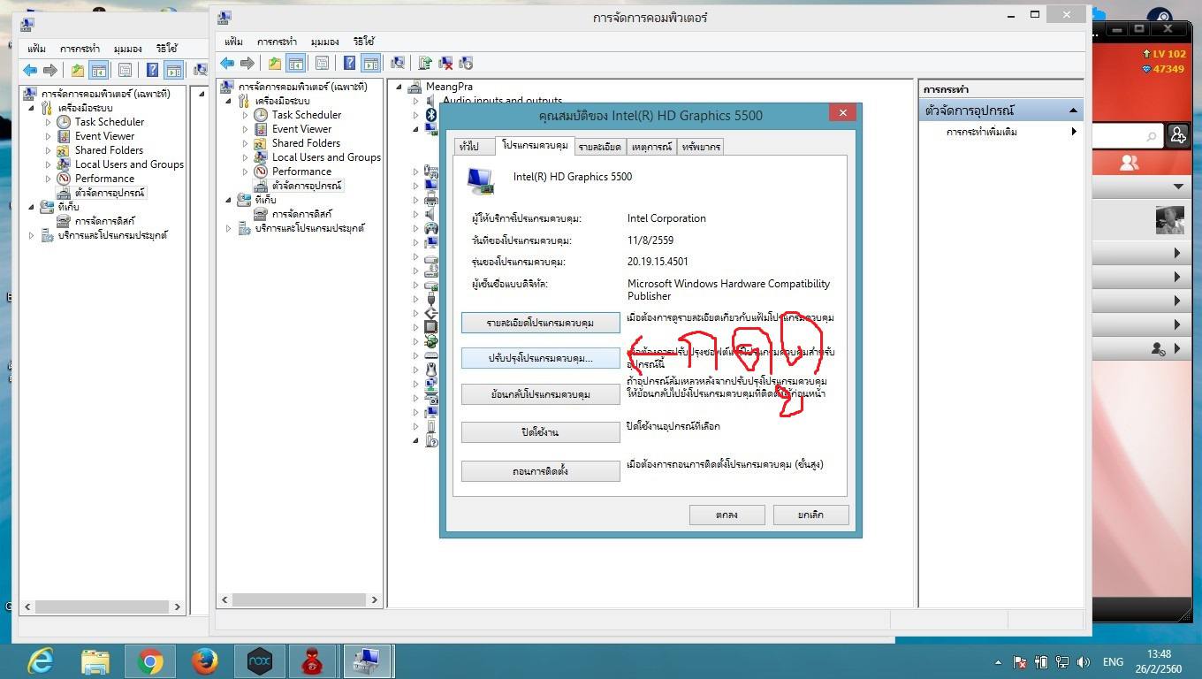This screenshot has height=679, width=1202.
Task: Click Uninstall device toolbar icon with red X
Action: [x=445, y=63]
